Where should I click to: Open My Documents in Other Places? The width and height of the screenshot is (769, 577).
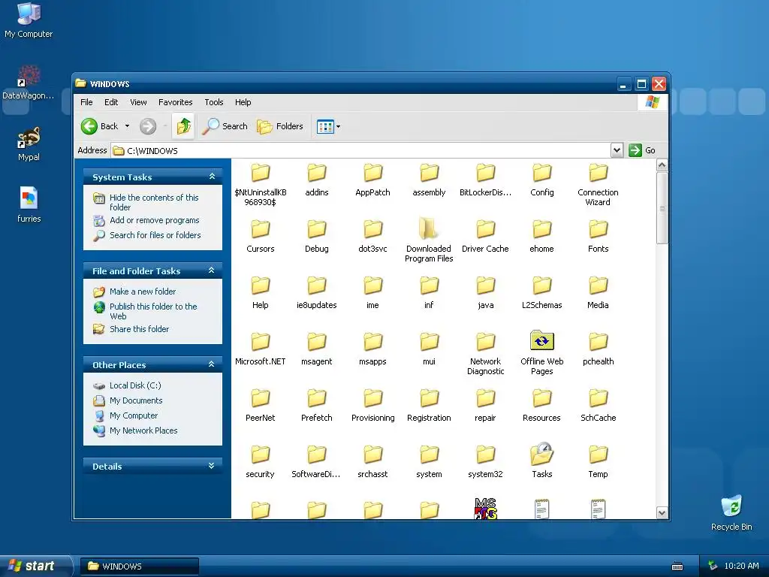coord(136,401)
